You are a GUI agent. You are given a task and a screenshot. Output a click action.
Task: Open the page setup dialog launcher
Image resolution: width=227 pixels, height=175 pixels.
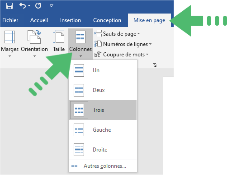155,65
